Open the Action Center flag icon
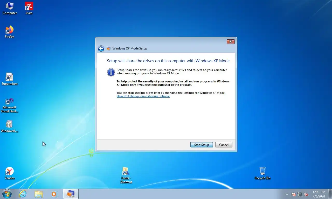Screen dimensions: 332x199 (293, 194)
